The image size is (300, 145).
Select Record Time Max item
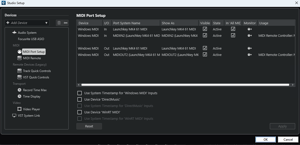(35, 90)
